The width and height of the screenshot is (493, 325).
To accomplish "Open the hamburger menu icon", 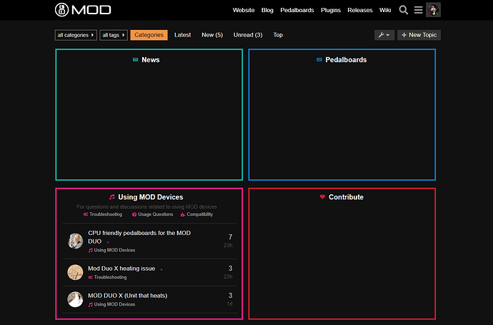I will pos(418,10).
